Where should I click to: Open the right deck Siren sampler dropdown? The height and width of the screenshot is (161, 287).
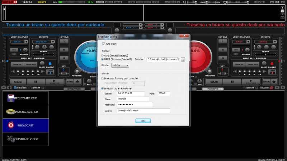241,42
